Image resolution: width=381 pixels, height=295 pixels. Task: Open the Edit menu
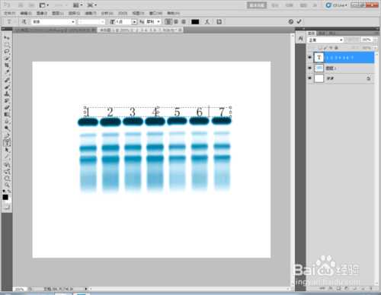coord(26,13)
